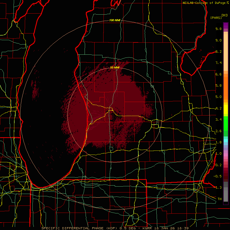Screen dimensions: 230x230
Task: Pick the bright green segment of the color bar
Action: pos(226,123)
